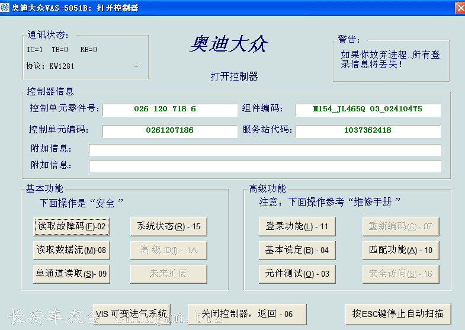Click the 组件编码 field M154_JL465Q
Screen dimensions: 465x330
[368, 110]
